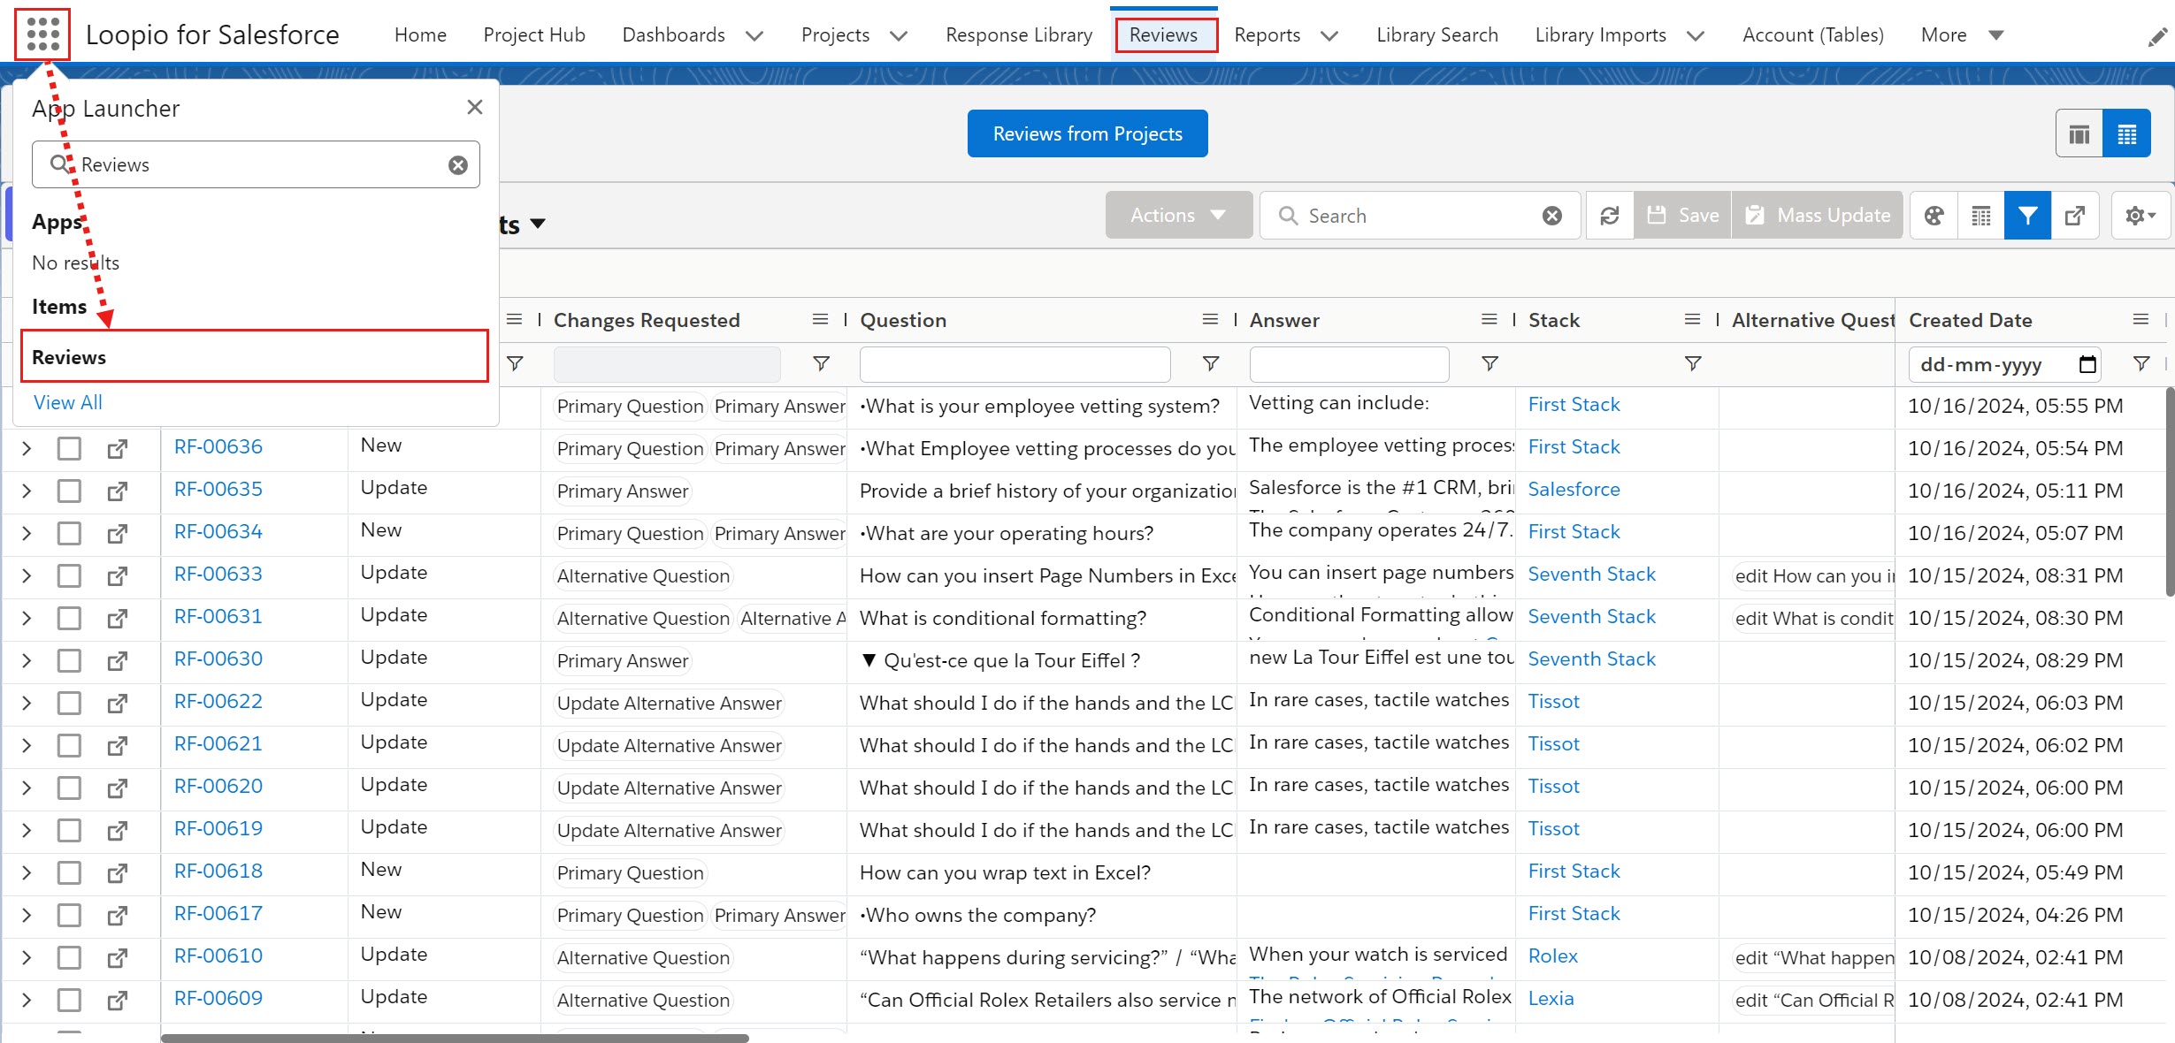Open Question column menu

pyautogui.click(x=1210, y=319)
